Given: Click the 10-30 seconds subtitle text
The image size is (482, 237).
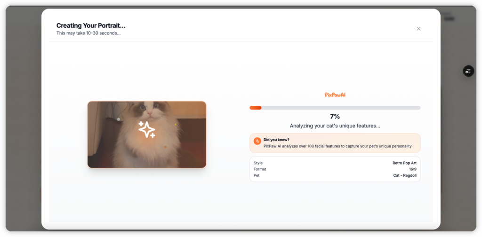Looking at the screenshot, I should point(88,33).
